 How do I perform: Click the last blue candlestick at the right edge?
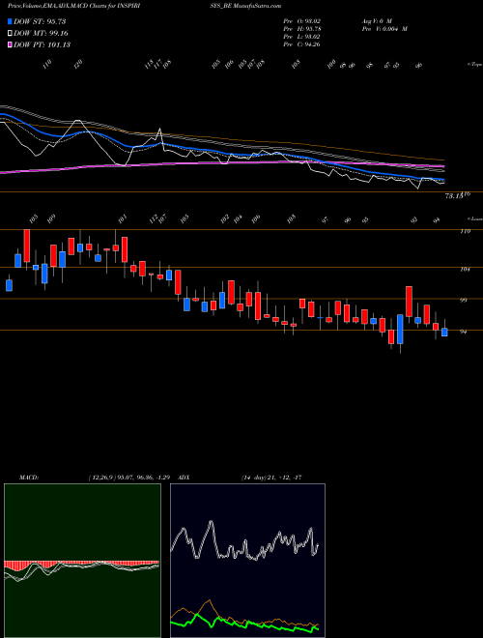pos(444,332)
